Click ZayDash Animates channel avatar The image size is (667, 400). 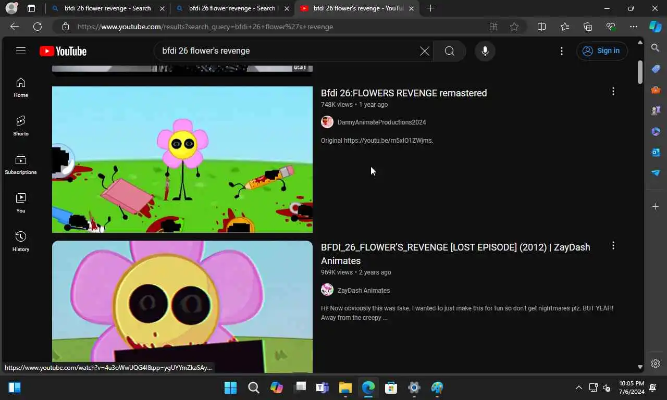point(327,290)
